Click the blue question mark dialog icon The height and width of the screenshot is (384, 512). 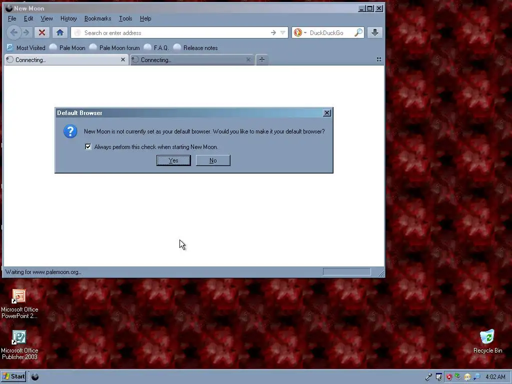(x=70, y=131)
